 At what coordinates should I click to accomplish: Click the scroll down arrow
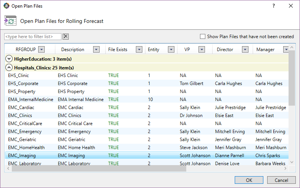[292, 162]
